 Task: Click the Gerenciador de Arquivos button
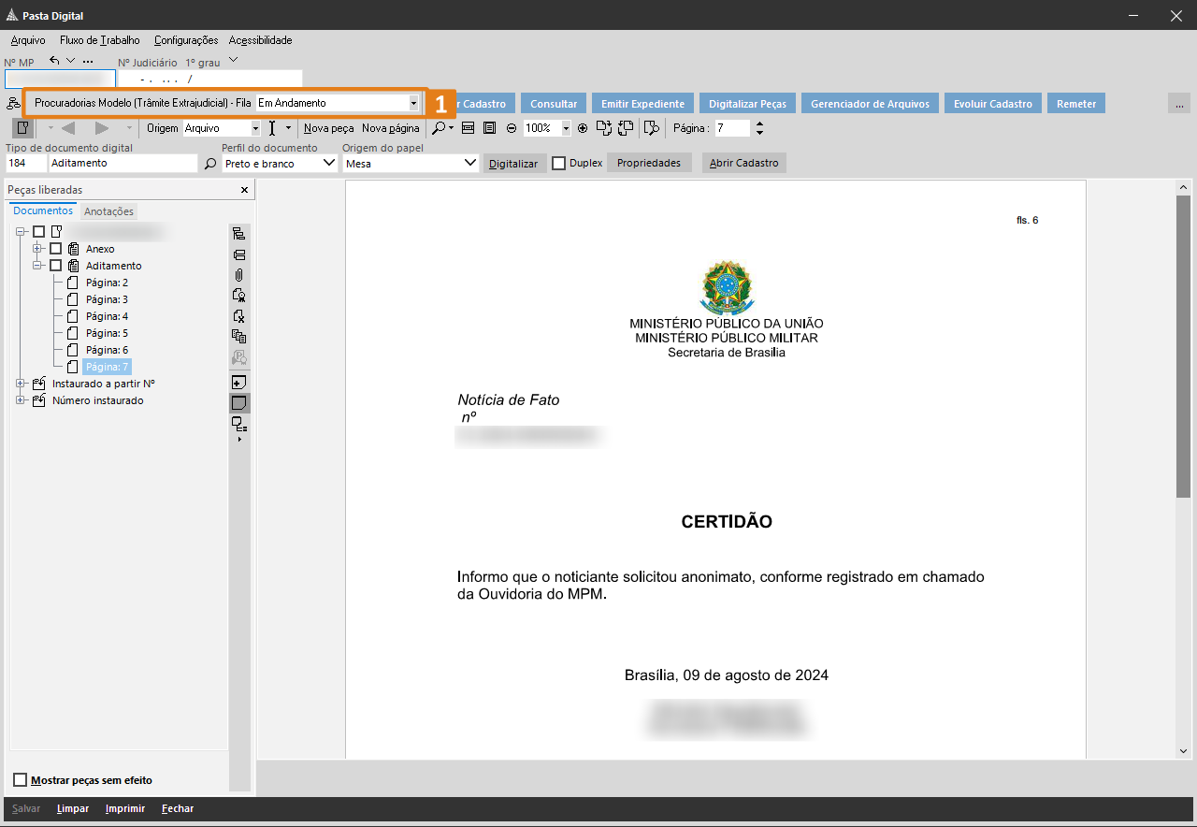click(871, 103)
